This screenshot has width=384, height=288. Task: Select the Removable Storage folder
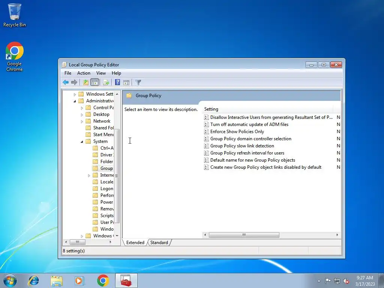103,208
